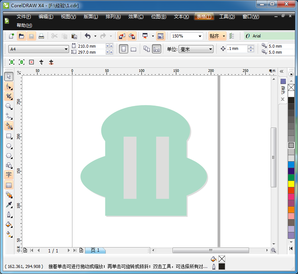Expand the A4 paper size dropdown

tap(66, 49)
